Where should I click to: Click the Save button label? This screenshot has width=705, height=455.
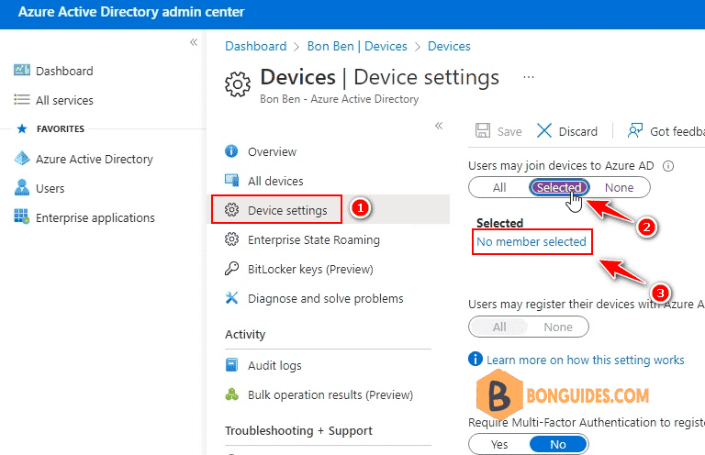(x=509, y=131)
